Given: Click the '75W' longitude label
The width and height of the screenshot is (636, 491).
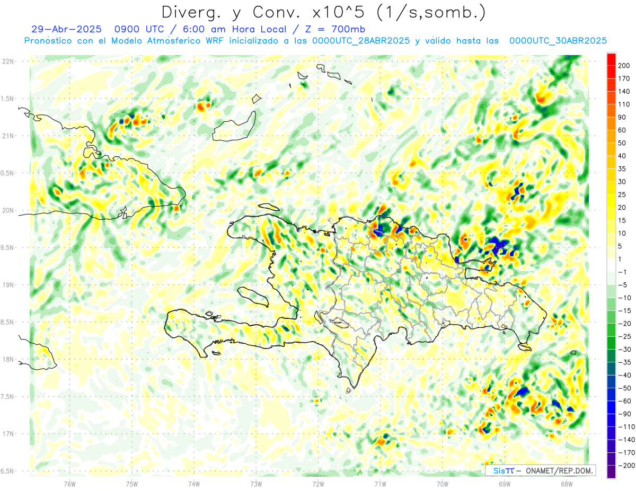Looking at the screenshot, I should click(132, 483).
